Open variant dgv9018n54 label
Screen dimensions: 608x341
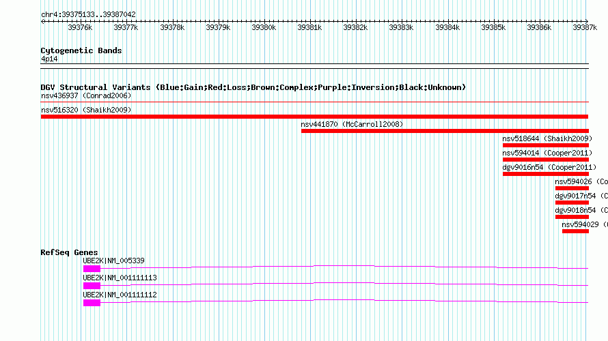coord(581,210)
